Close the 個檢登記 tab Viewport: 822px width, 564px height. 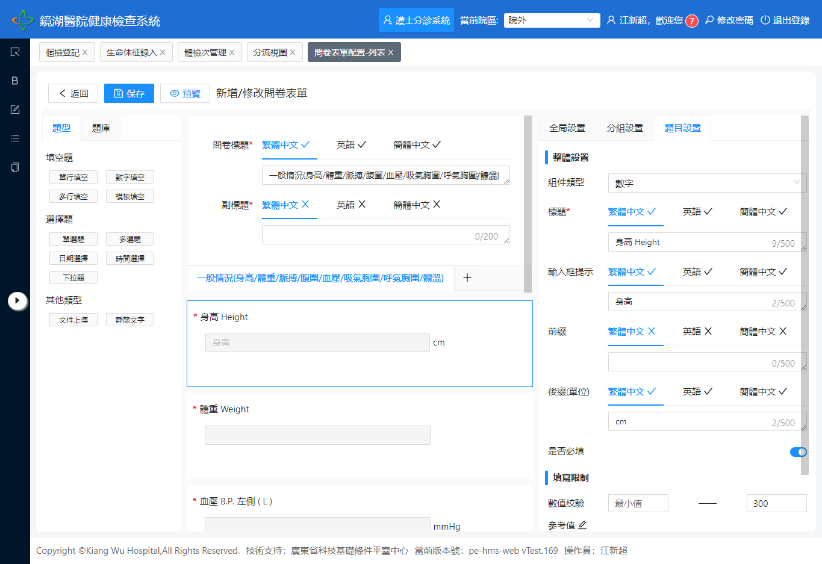click(x=85, y=52)
